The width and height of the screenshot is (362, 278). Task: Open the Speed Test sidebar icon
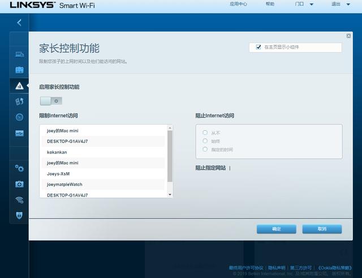pos(19,117)
